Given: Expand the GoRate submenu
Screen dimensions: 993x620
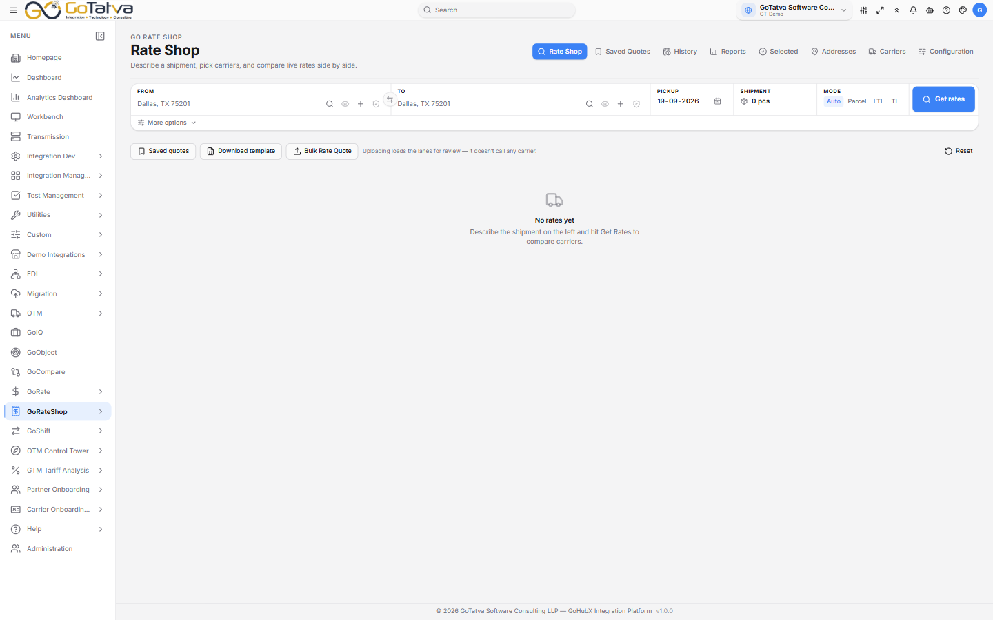Looking at the screenshot, I should click(58, 392).
